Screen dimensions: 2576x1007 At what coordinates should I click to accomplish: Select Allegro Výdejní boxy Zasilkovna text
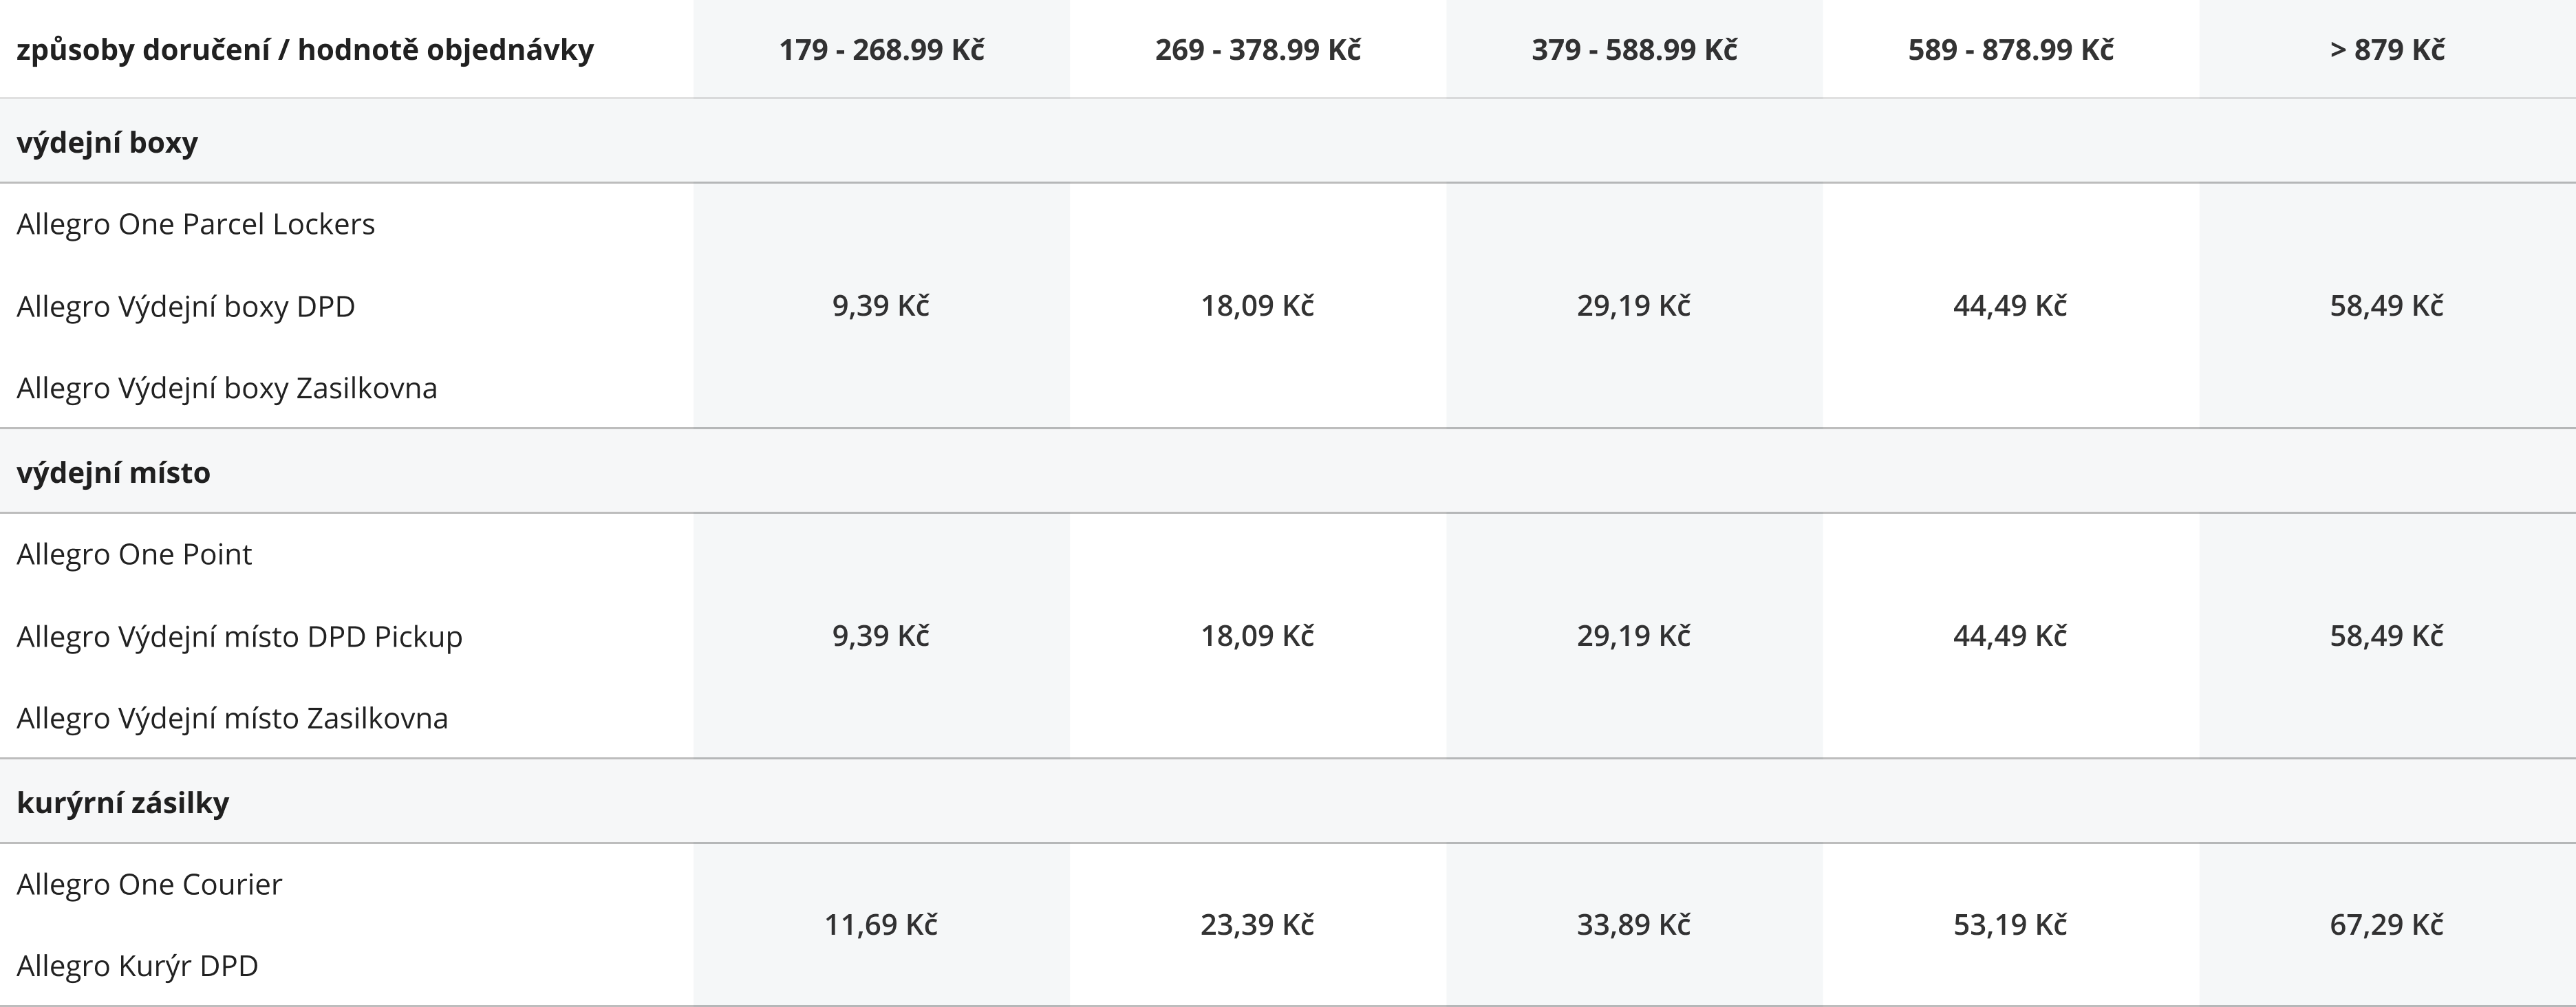click(226, 388)
